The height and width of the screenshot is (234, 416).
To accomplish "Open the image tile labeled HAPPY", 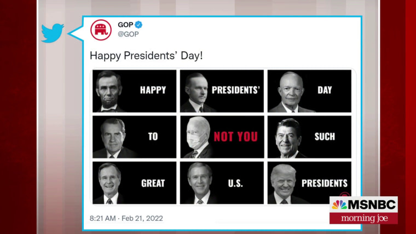I will pos(134,91).
